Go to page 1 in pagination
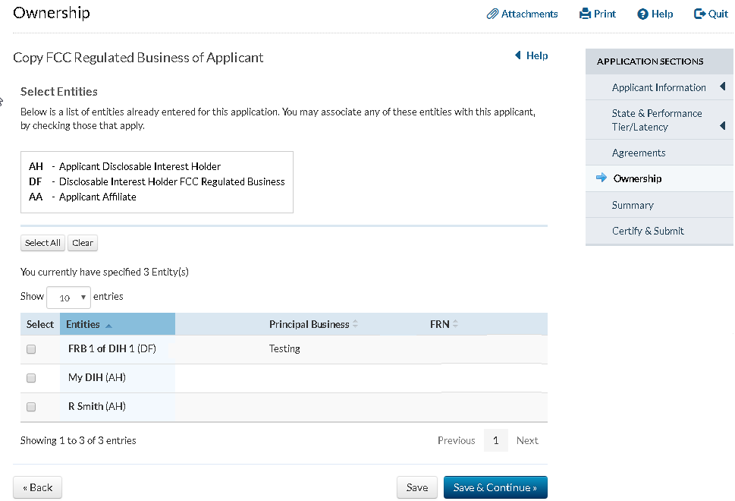Image resolution: width=735 pixels, height=501 pixels. (495, 440)
